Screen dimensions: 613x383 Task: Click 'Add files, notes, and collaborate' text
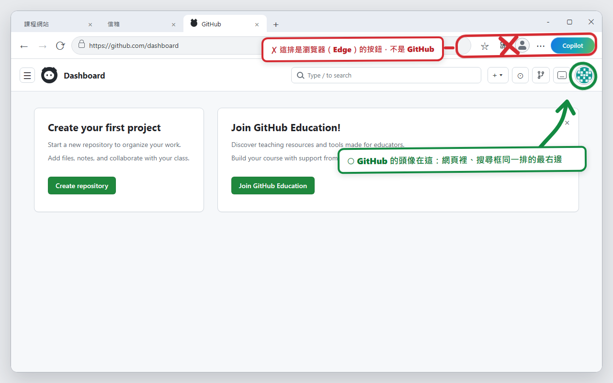tap(119, 158)
